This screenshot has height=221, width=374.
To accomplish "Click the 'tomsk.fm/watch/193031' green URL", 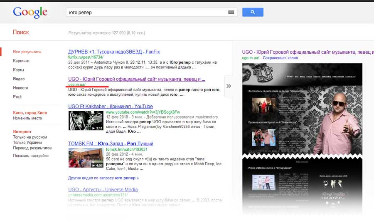I will 127,149.
